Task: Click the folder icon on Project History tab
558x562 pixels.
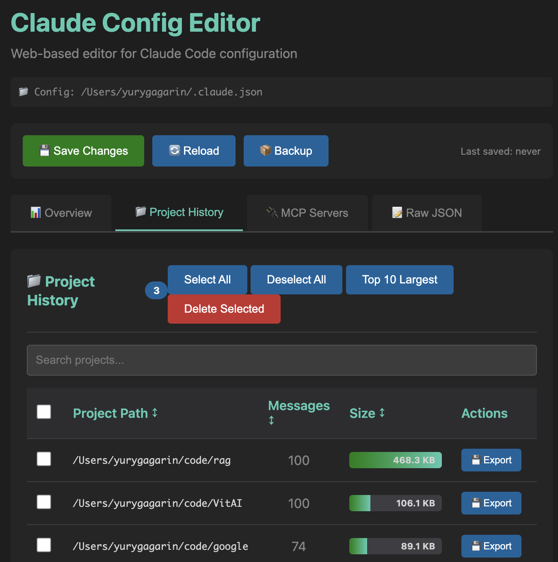Action: point(141,212)
